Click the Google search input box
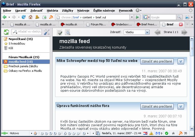The image size is (195, 137). pyautogui.click(x=163, y=17)
